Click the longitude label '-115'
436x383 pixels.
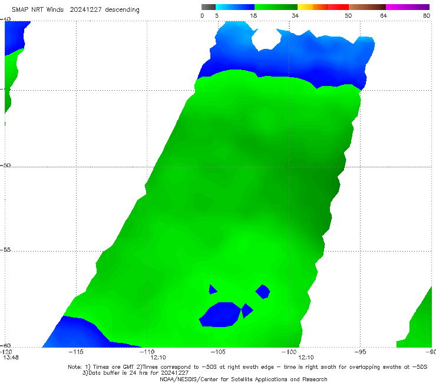coord(76,352)
